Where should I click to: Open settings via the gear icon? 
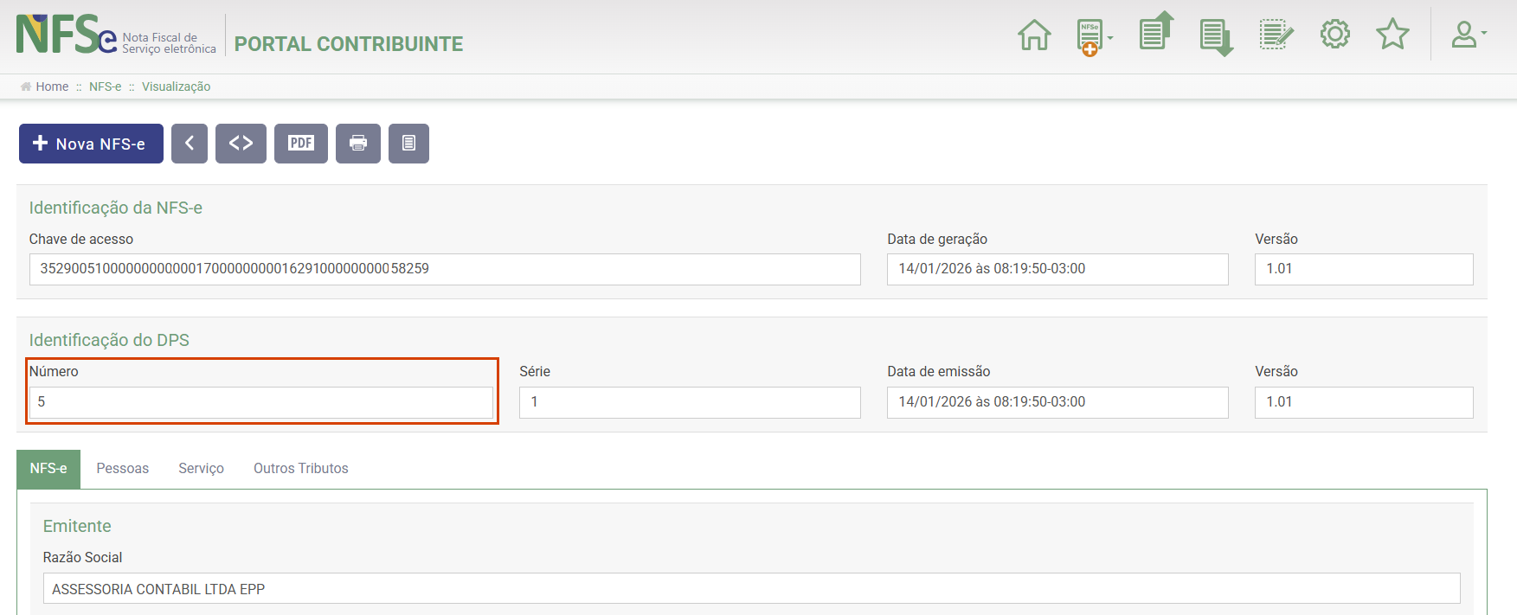click(1334, 35)
